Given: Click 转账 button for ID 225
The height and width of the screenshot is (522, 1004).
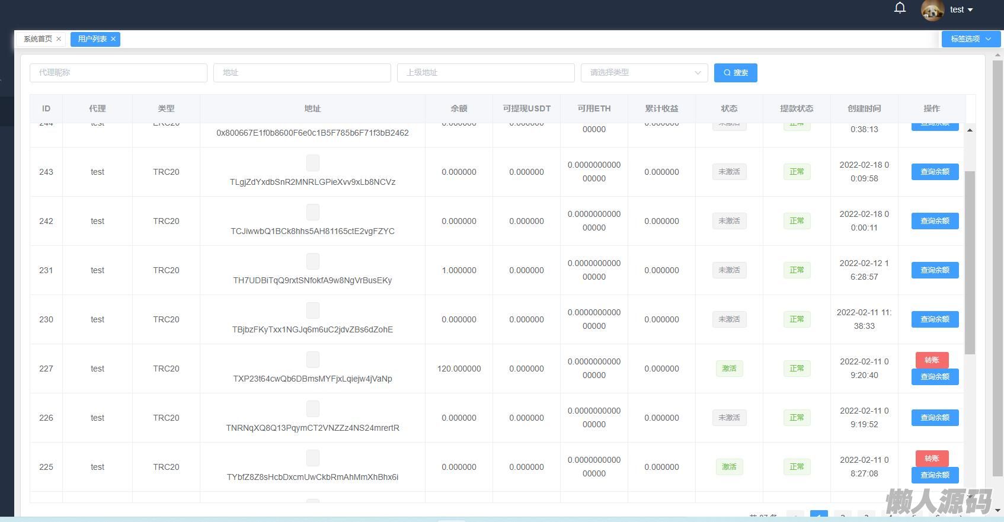Looking at the screenshot, I should point(932,459).
